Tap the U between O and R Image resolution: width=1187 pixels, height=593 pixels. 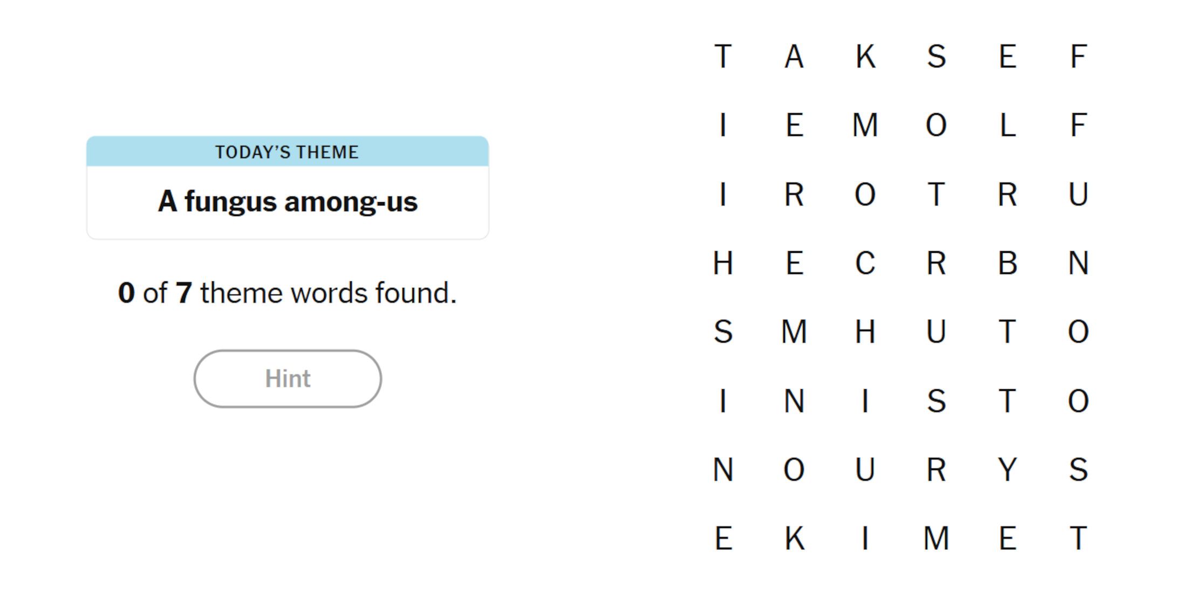pos(865,470)
